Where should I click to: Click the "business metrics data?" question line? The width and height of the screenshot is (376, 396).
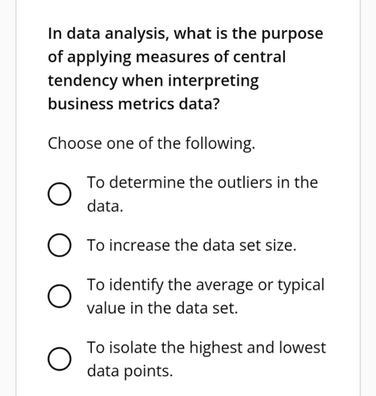[x=134, y=104]
